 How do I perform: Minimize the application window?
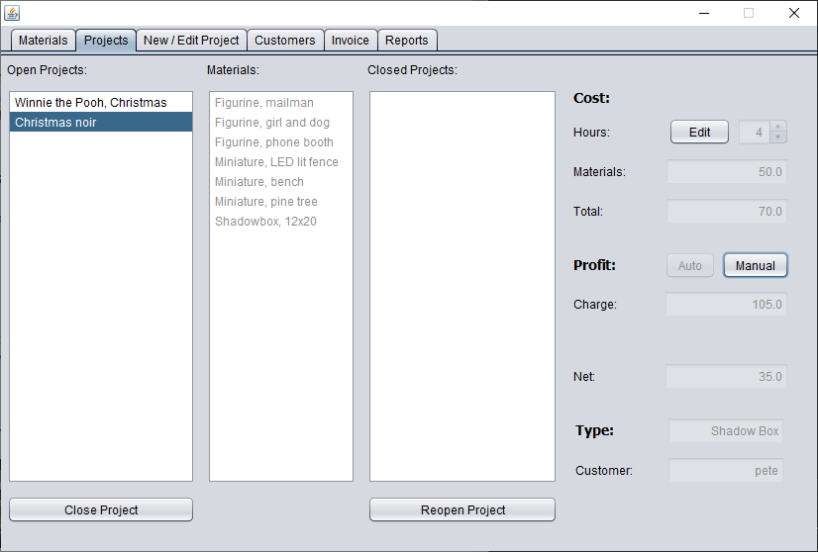tap(704, 13)
